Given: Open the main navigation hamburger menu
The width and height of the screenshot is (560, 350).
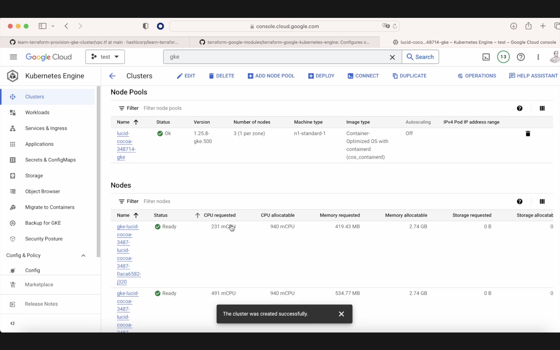Looking at the screenshot, I should pyautogui.click(x=13, y=57).
